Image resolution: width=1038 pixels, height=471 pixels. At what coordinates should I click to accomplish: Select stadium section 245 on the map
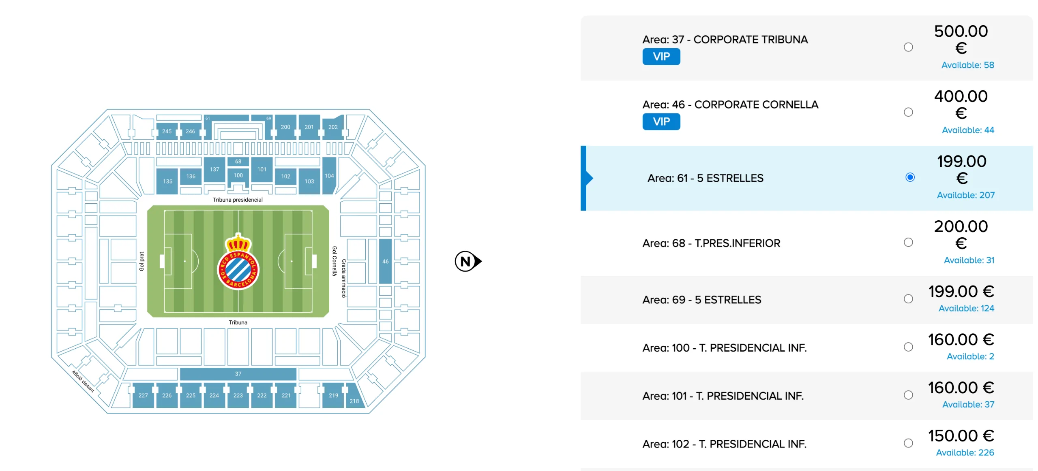167,131
